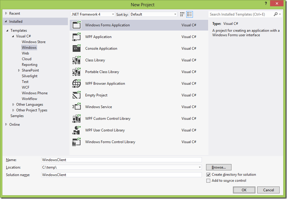Switch to small icons view
Viewport: 287px width, 199px height.
[182, 14]
